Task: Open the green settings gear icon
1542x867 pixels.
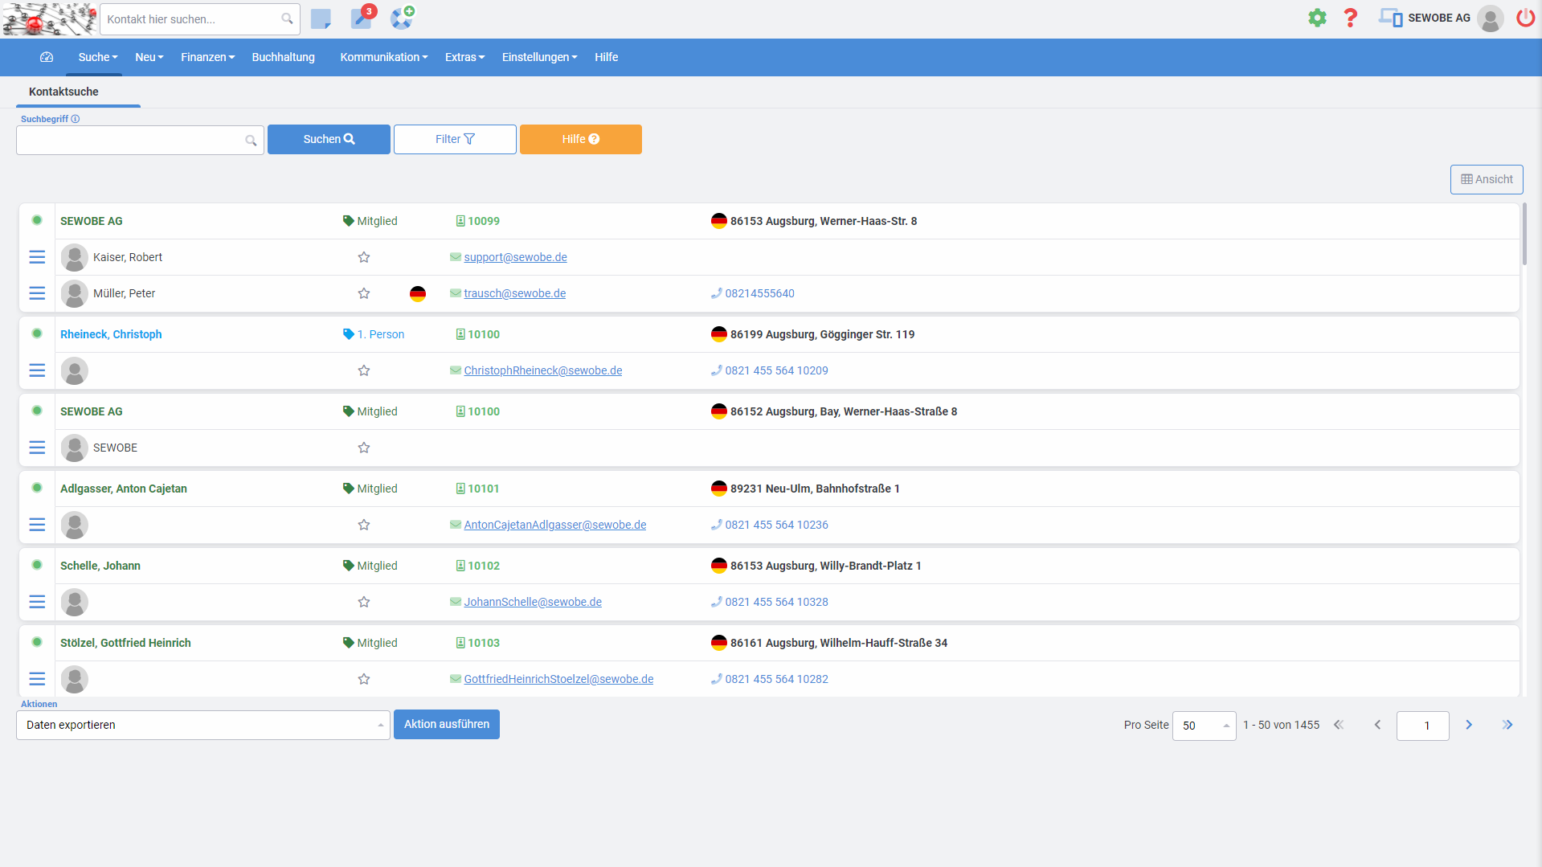Action: click(x=1317, y=18)
